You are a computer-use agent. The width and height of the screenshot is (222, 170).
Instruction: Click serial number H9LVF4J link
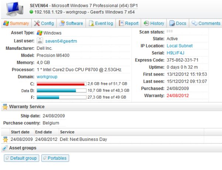tap(175, 53)
